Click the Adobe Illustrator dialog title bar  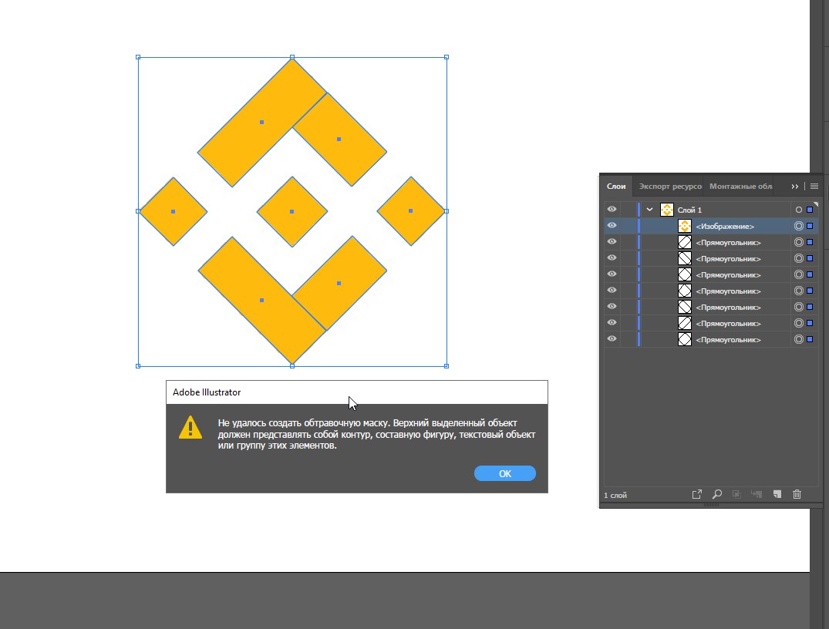[357, 392]
